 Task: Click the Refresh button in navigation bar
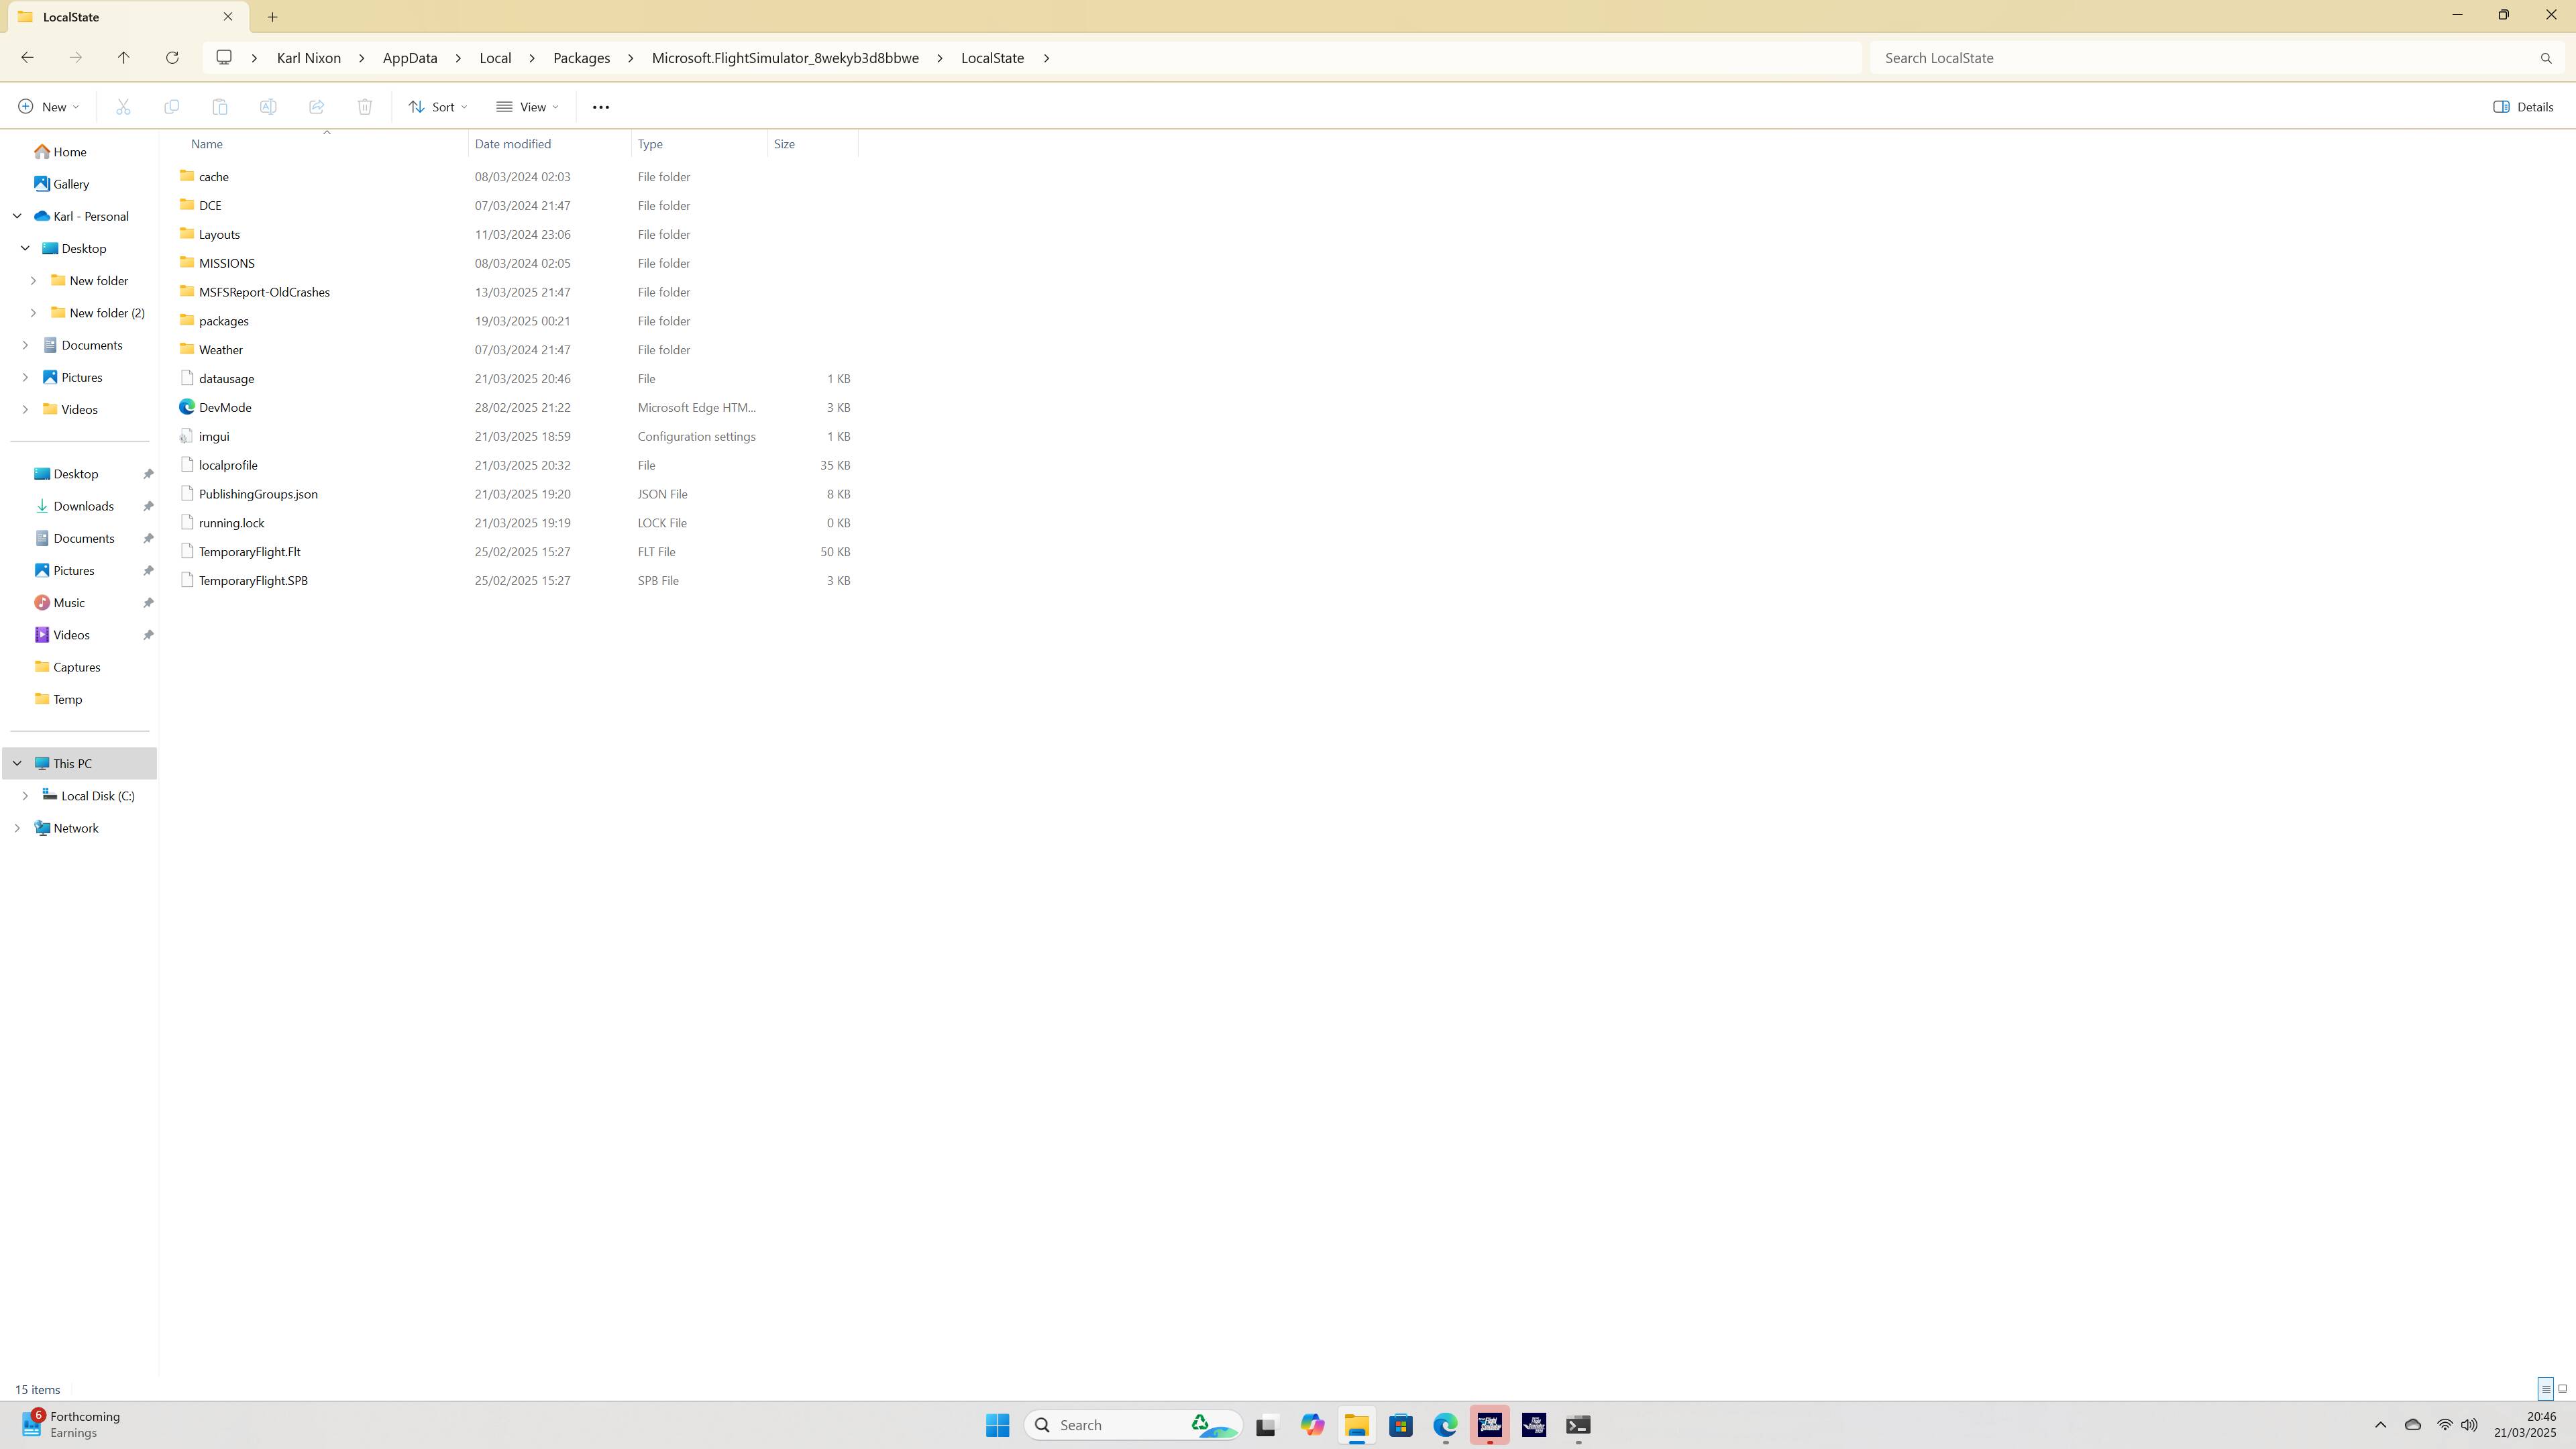tap(172, 58)
